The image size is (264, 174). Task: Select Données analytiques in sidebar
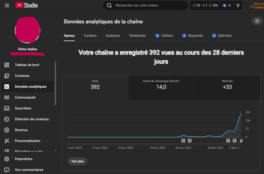(27, 87)
